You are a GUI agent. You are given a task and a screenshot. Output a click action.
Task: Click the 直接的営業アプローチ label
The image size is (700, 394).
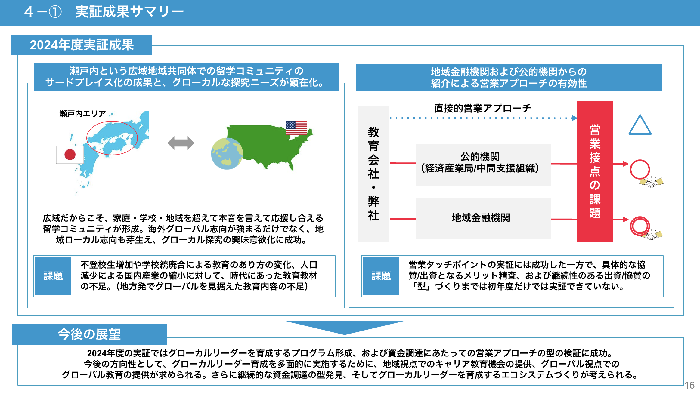coord(482,108)
